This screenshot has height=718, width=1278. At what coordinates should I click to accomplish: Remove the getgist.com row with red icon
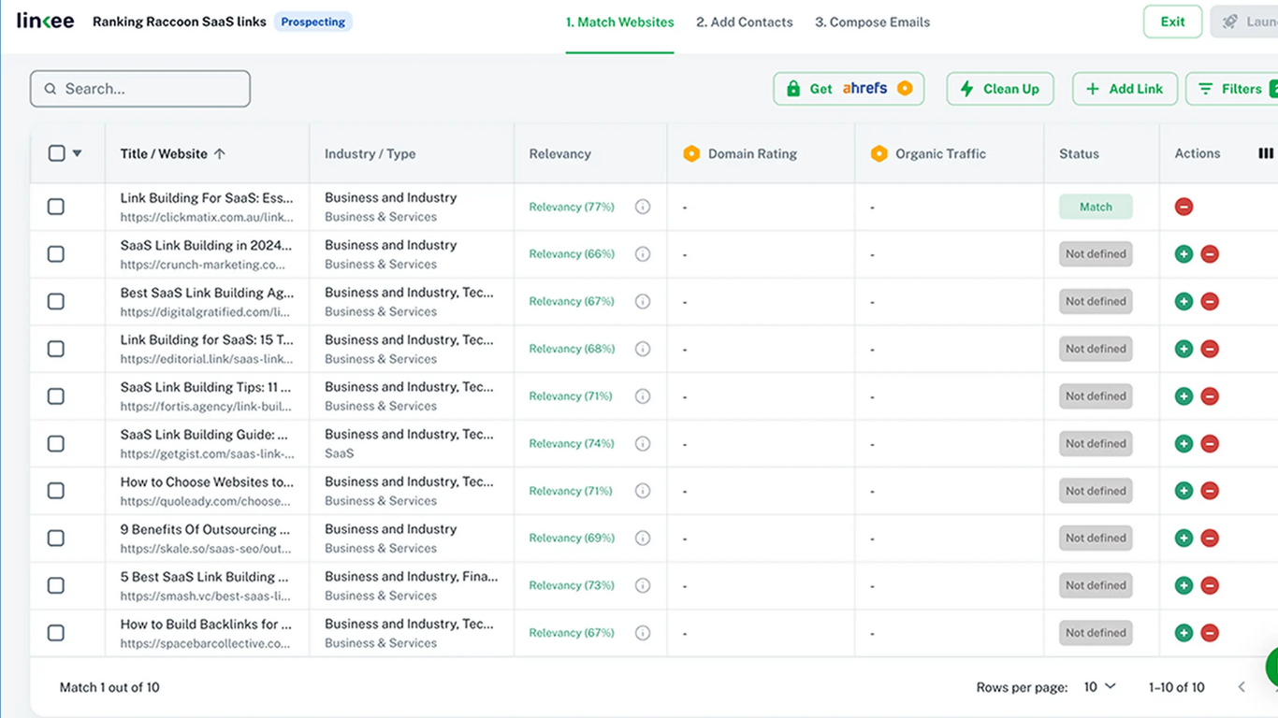pos(1210,444)
